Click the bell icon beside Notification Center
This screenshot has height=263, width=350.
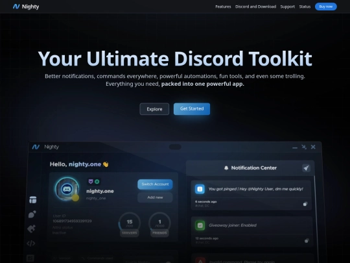pyautogui.click(x=226, y=168)
